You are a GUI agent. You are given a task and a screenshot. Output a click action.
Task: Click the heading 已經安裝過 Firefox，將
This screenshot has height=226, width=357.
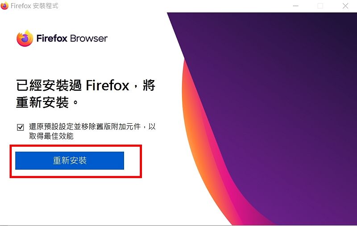click(86, 85)
